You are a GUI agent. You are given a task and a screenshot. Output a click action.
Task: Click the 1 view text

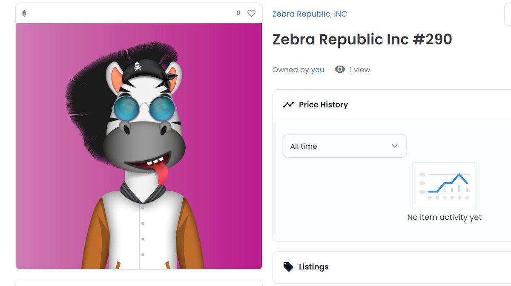click(x=360, y=70)
